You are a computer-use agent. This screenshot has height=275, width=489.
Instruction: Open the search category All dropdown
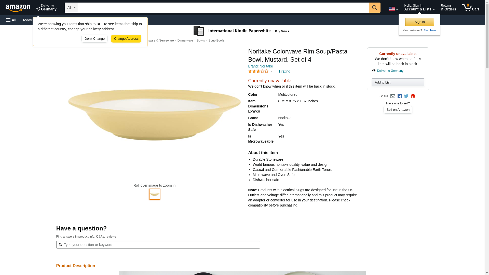tap(71, 8)
